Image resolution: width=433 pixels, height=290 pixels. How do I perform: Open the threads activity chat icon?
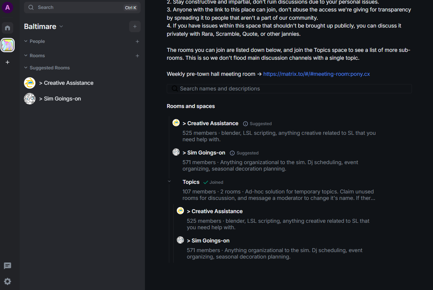[x=8, y=266]
